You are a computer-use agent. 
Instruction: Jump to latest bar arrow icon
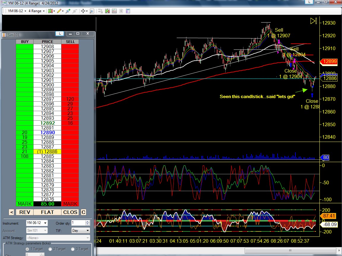pos(313,21)
